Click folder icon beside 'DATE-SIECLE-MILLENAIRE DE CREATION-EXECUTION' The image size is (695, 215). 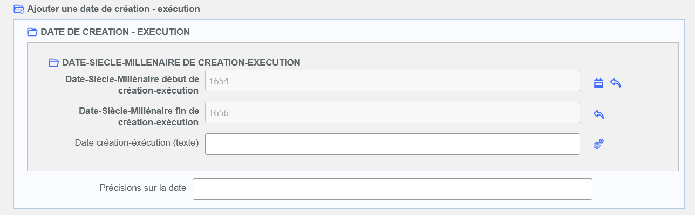click(53, 62)
